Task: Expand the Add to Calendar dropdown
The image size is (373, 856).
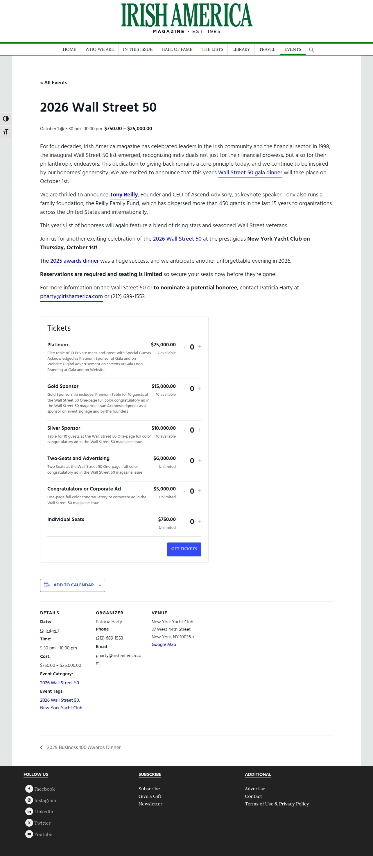Action: (72, 585)
